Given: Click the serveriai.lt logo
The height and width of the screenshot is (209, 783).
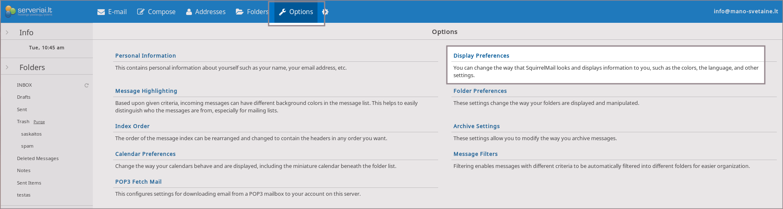Looking at the screenshot, I should 29,11.
